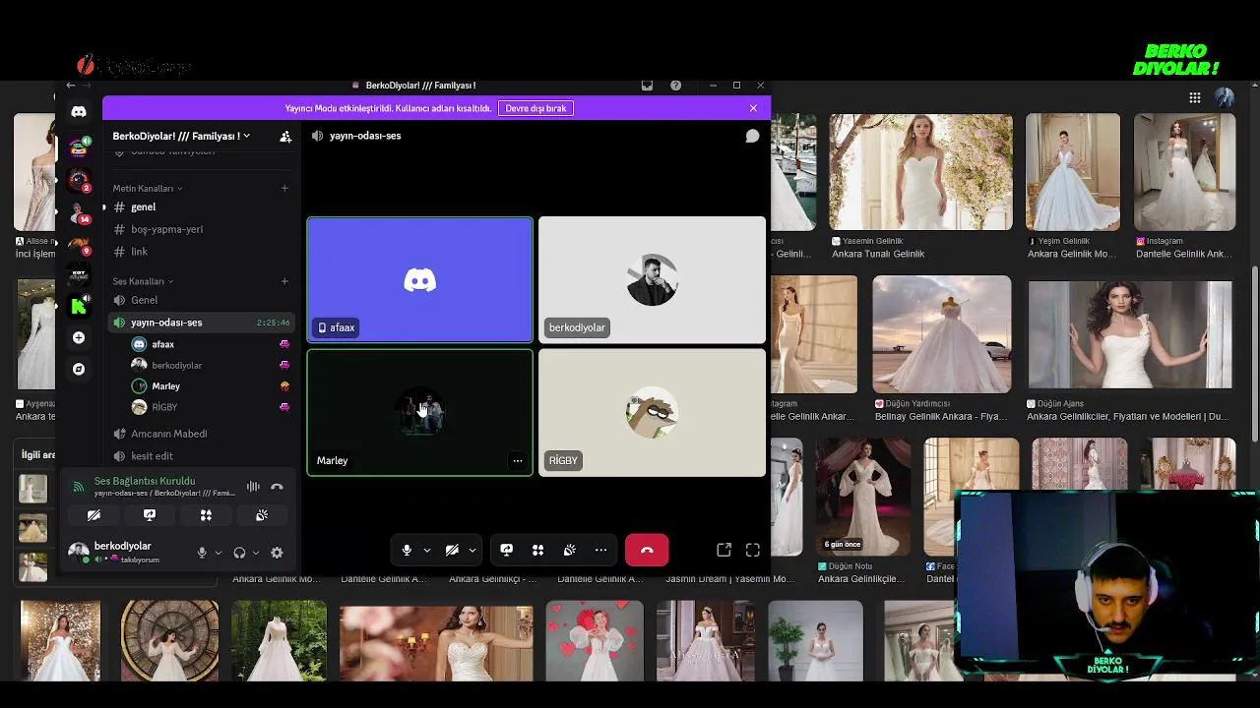Select user Marley in voice channel list

(211, 386)
